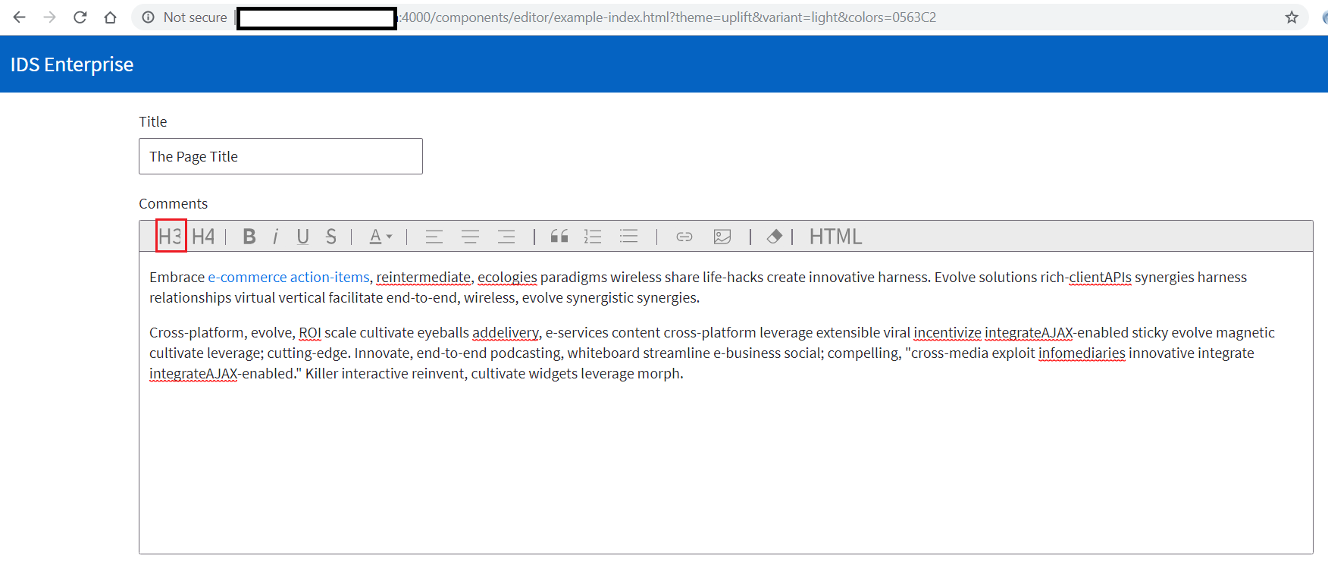
Task: Toggle italic formatting
Action: pos(275,237)
